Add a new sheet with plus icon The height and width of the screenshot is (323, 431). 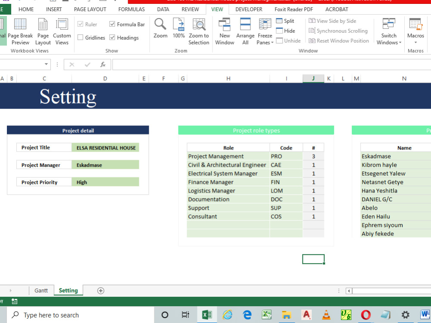pos(100,291)
